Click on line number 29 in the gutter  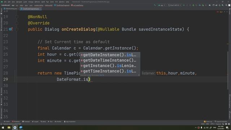pos(6,79)
